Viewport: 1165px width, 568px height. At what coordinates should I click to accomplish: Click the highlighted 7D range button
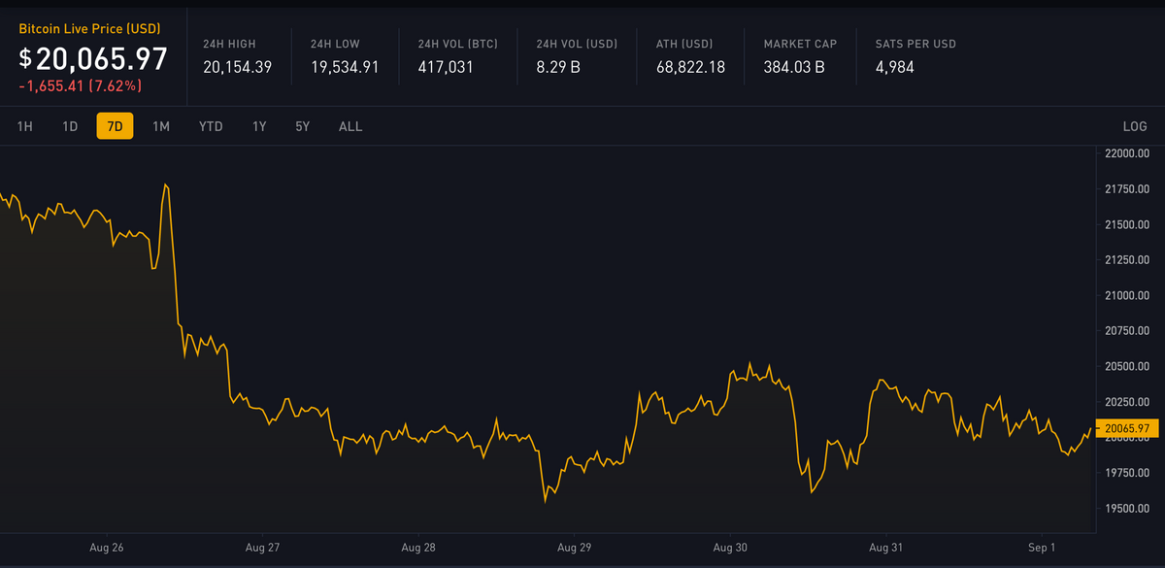coord(115,126)
